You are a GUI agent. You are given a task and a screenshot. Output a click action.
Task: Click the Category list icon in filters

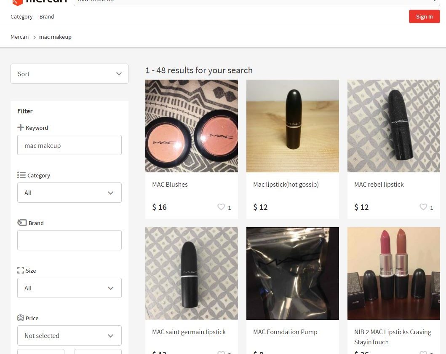[x=21, y=175]
